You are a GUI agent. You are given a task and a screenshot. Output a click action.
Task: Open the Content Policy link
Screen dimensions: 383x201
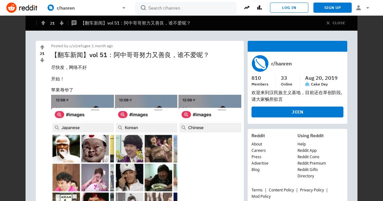(281, 190)
